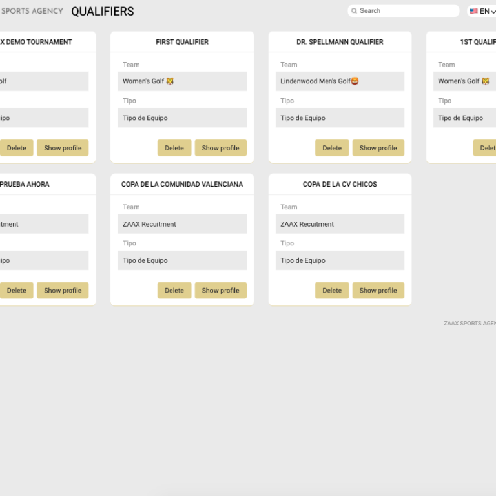Click the US flag language icon

click(x=473, y=11)
